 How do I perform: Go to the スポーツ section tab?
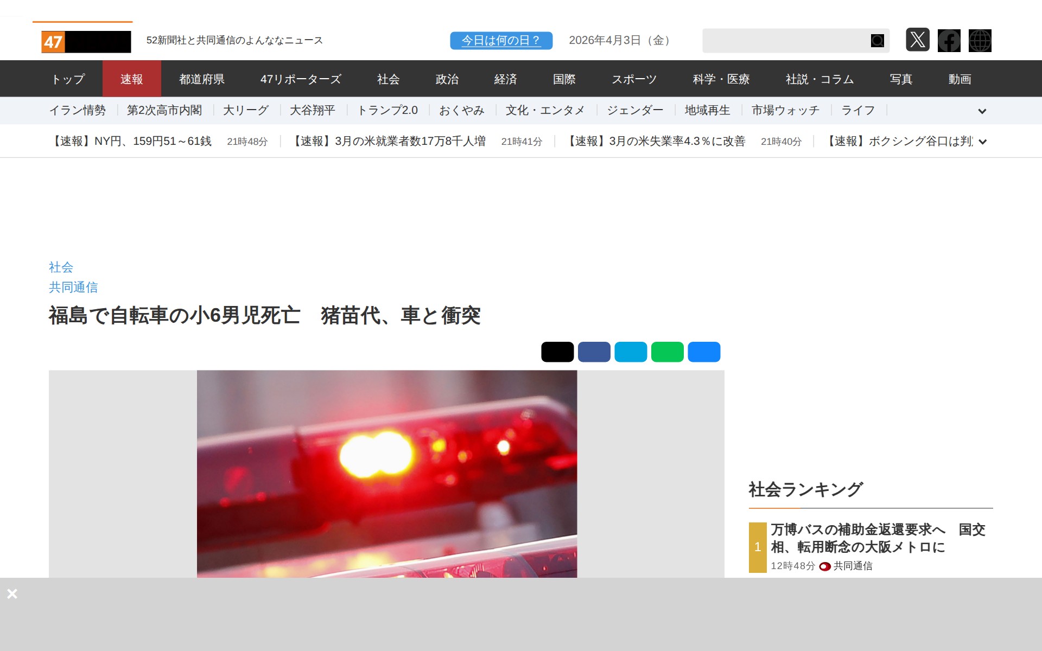[x=634, y=79]
